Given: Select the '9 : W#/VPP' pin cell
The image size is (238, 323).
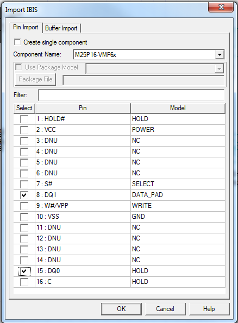Looking at the screenshot, I should tap(83, 206).
